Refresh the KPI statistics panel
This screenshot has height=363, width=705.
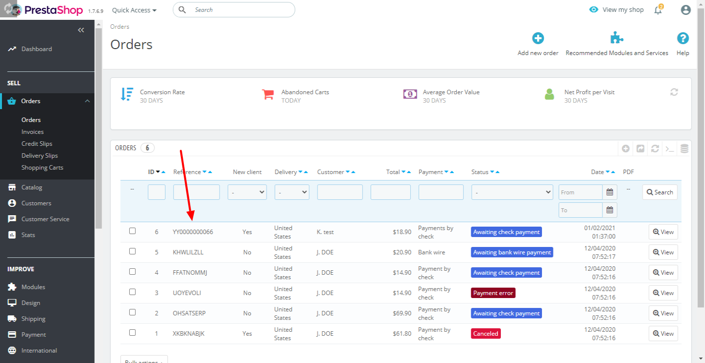[x=674, y=92]
